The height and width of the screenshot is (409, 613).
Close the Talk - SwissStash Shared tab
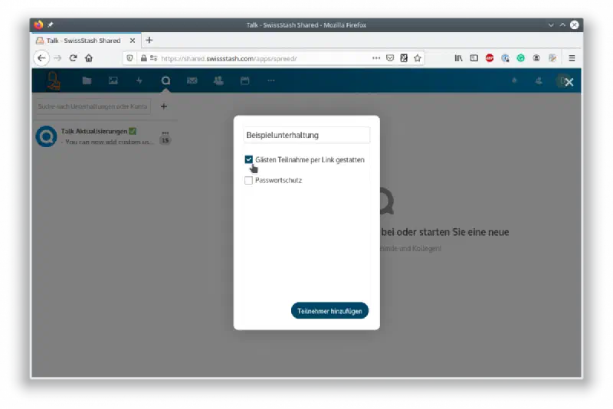coord(133,41)
